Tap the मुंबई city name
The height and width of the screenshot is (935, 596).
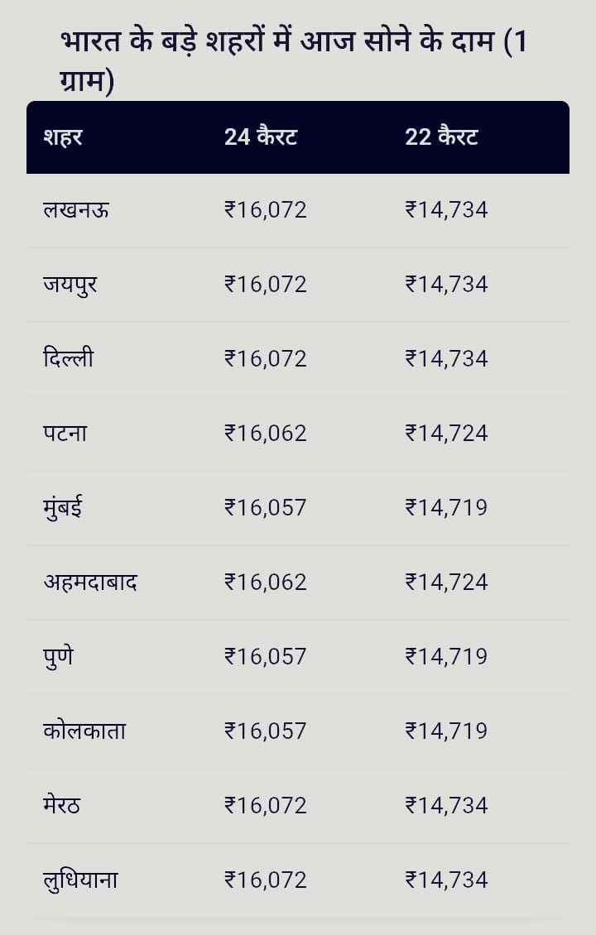pyautogui.click(x=63, y=507)
